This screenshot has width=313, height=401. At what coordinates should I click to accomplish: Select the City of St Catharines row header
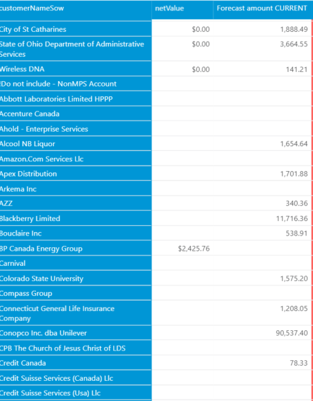point(75,29)
